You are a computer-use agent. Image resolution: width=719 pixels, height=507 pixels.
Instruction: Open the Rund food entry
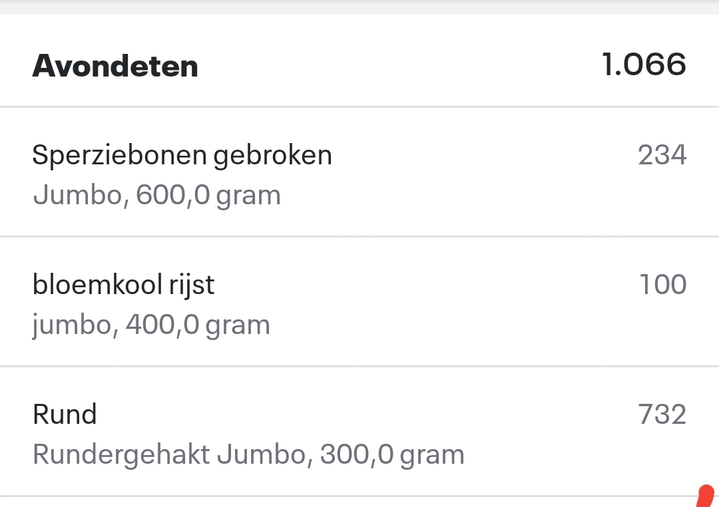coord(65,414)
